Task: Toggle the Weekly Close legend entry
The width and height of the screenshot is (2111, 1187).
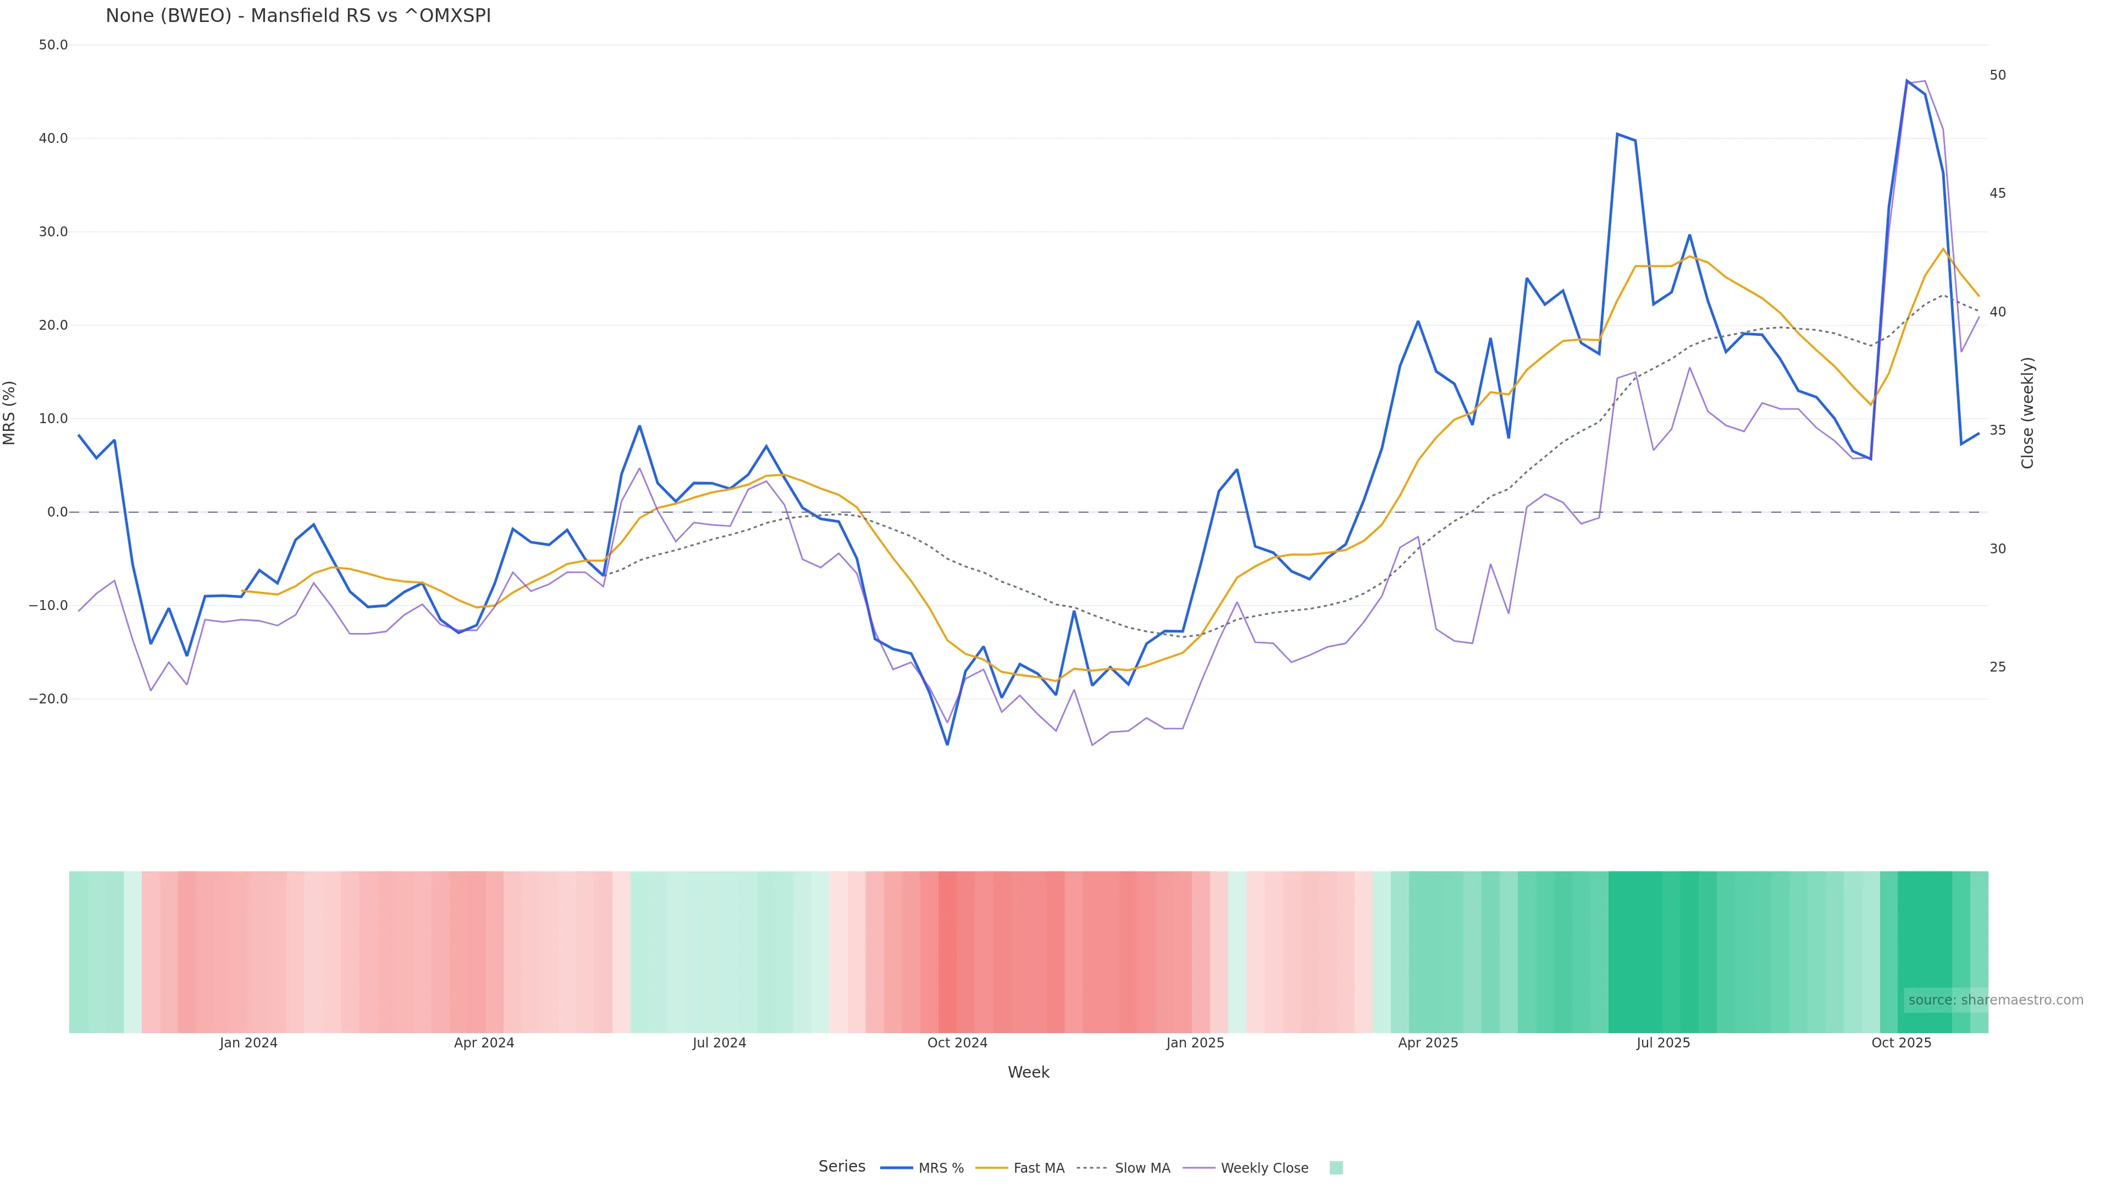Action: point(1264,1168)
